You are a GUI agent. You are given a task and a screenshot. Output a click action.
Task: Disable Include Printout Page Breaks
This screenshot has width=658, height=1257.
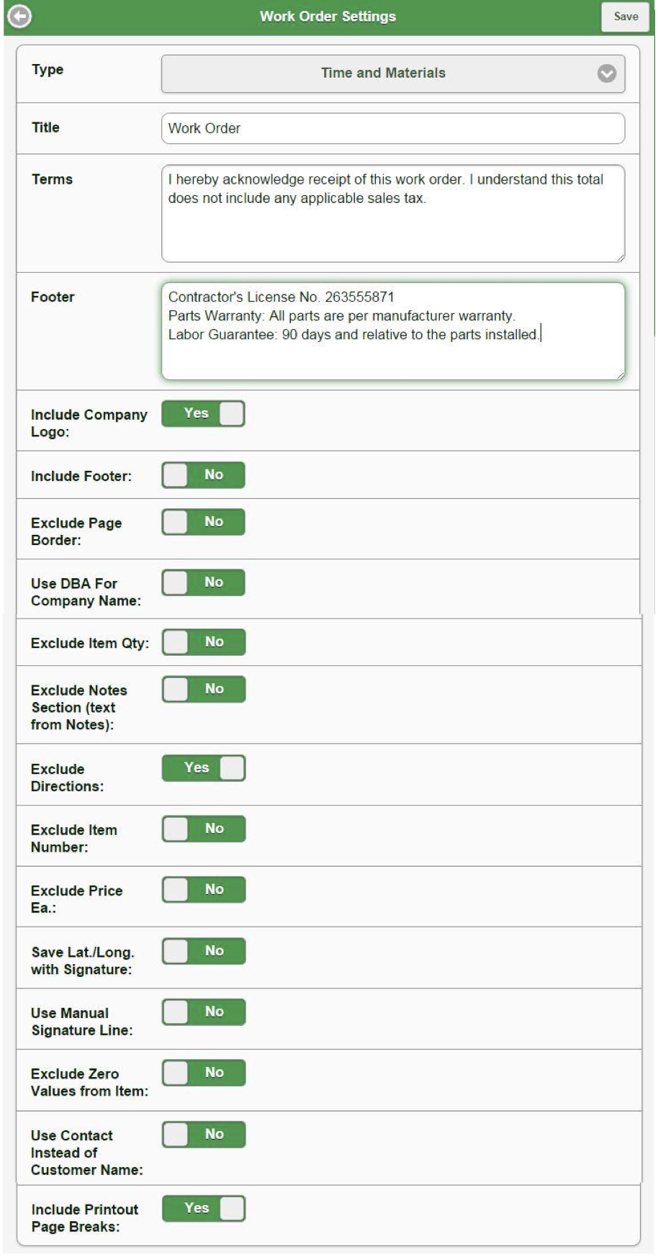pos(204,1208)
